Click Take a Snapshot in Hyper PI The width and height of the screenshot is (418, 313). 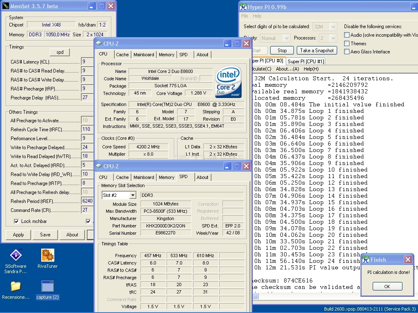(317, 50)
